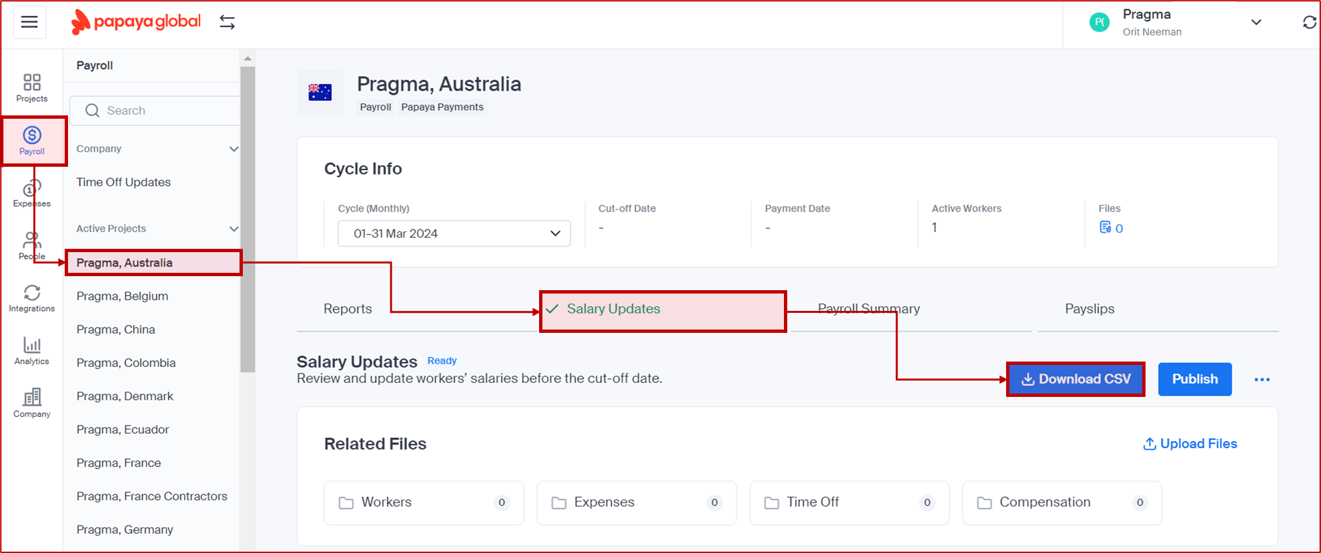This screenshot has height=553, width=1321.
Task: Click the Publish button
Action: 1194,379
